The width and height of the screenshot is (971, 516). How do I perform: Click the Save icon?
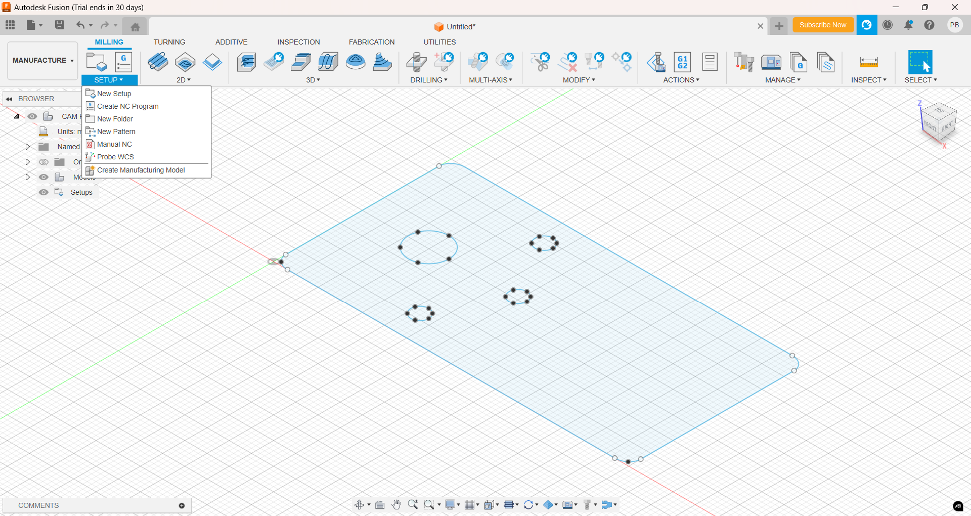[59, 25]
